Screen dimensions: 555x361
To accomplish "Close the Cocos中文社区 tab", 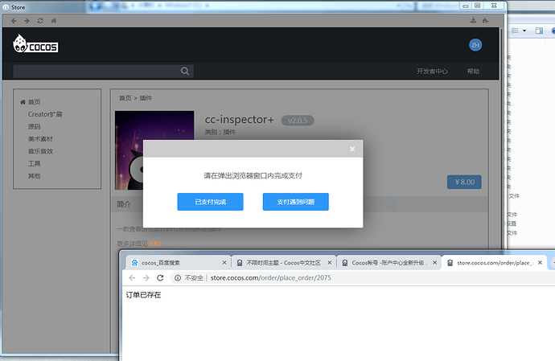I will point(330,263).
